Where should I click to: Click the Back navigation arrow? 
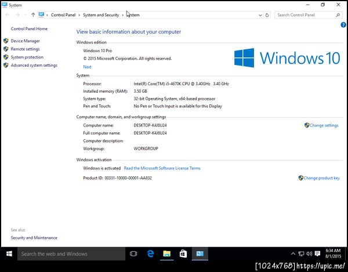[x=8, y=15]
